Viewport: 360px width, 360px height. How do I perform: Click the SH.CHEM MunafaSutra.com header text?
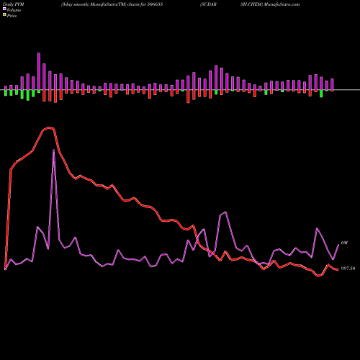270,4
